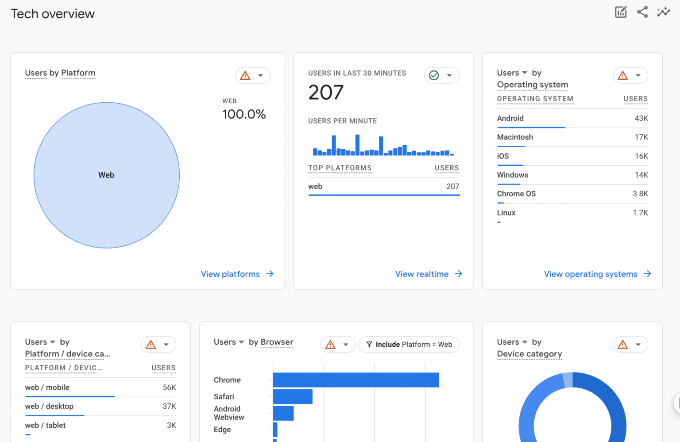Remove the Include Platform = Web filter chip

[408, 344]
